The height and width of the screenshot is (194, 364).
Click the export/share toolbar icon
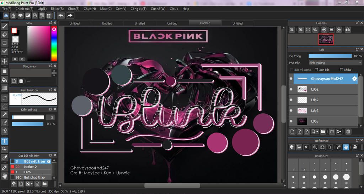tap(14, 16)
